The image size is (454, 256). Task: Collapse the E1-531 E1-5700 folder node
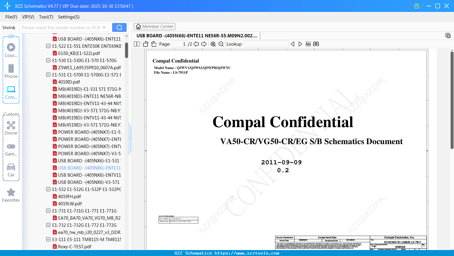pyautogui.click(x=48, y=75)
